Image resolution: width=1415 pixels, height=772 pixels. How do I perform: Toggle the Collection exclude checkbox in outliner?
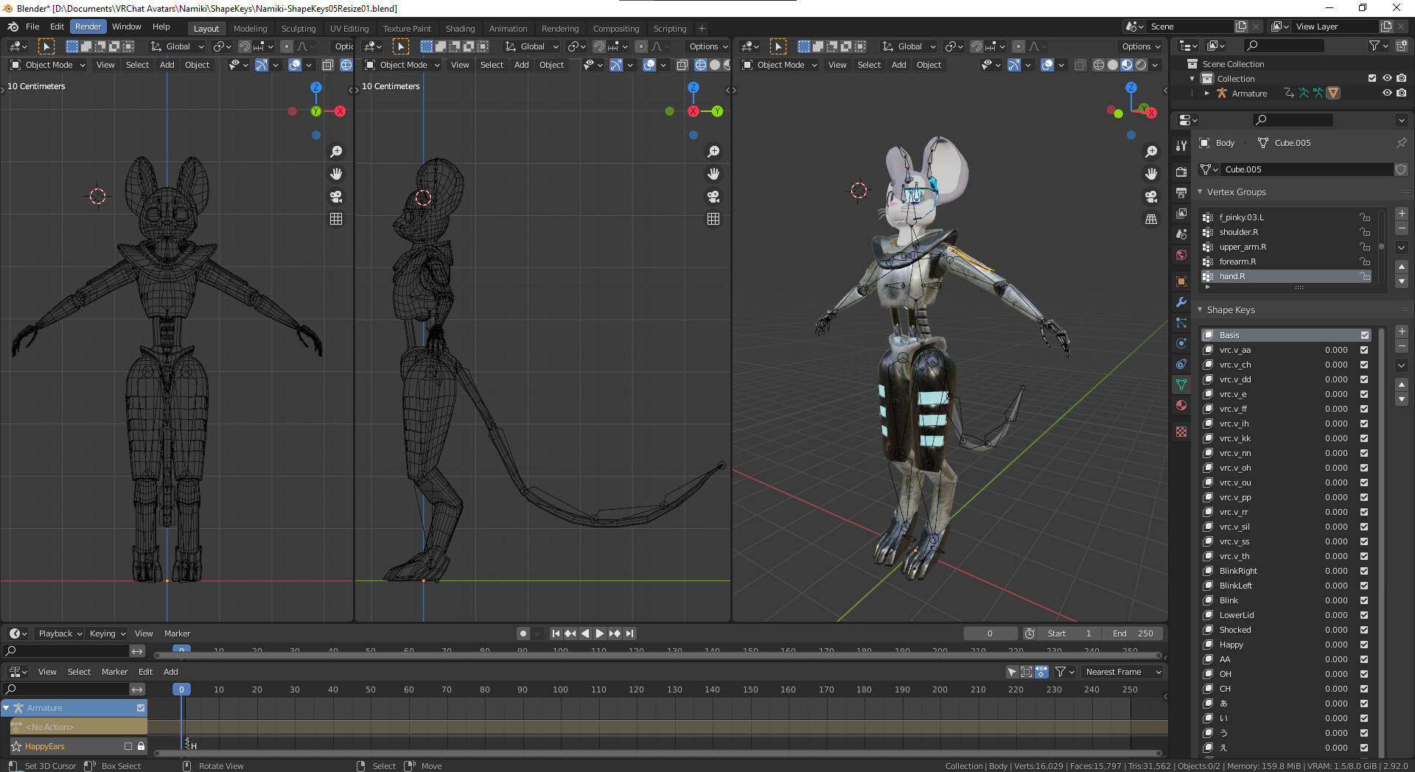click(x=1372, y=78)
